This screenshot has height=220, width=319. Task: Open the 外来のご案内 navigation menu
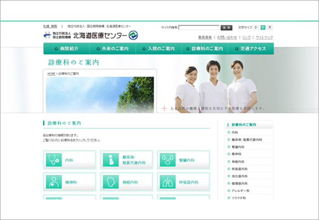pos(113,49)
